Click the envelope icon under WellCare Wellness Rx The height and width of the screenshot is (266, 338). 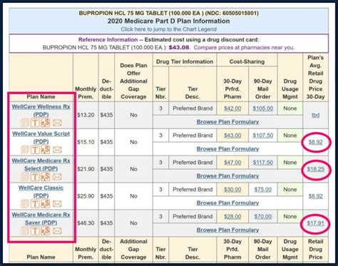coord(57,123)
